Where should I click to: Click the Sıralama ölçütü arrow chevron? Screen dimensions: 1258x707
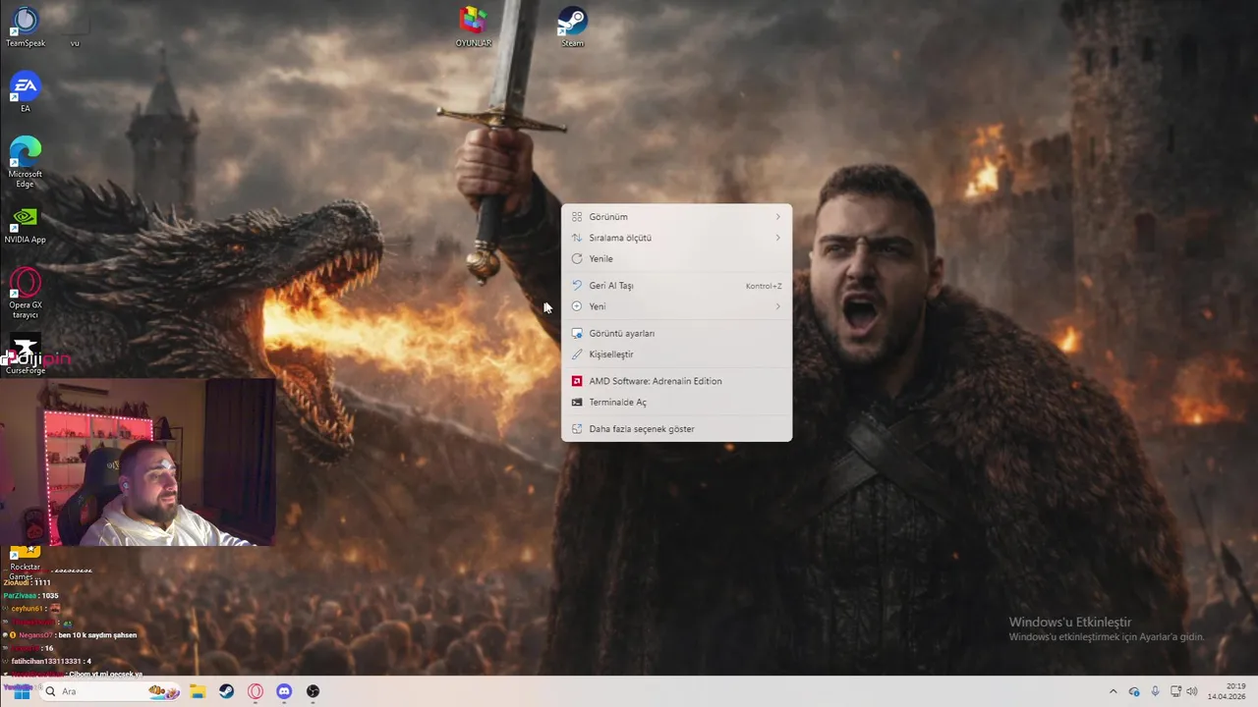coord(777,238)
